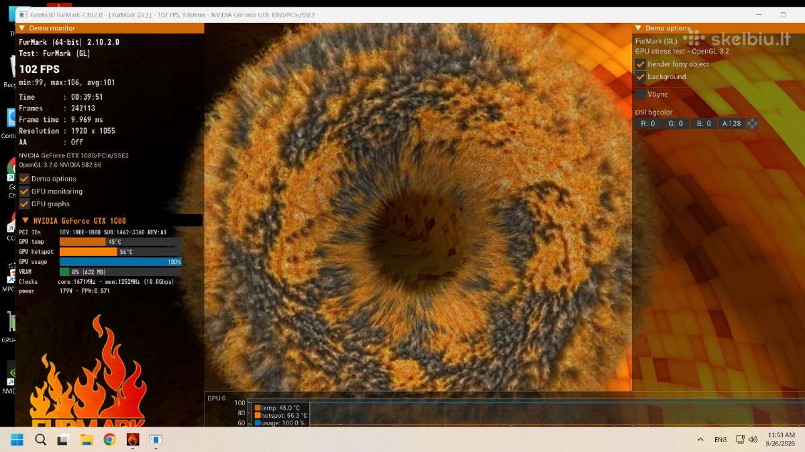Screen dimensions: 805x452
Task: Click the Test: FurMark (GL) line
Action: click(x=55, y=54)
